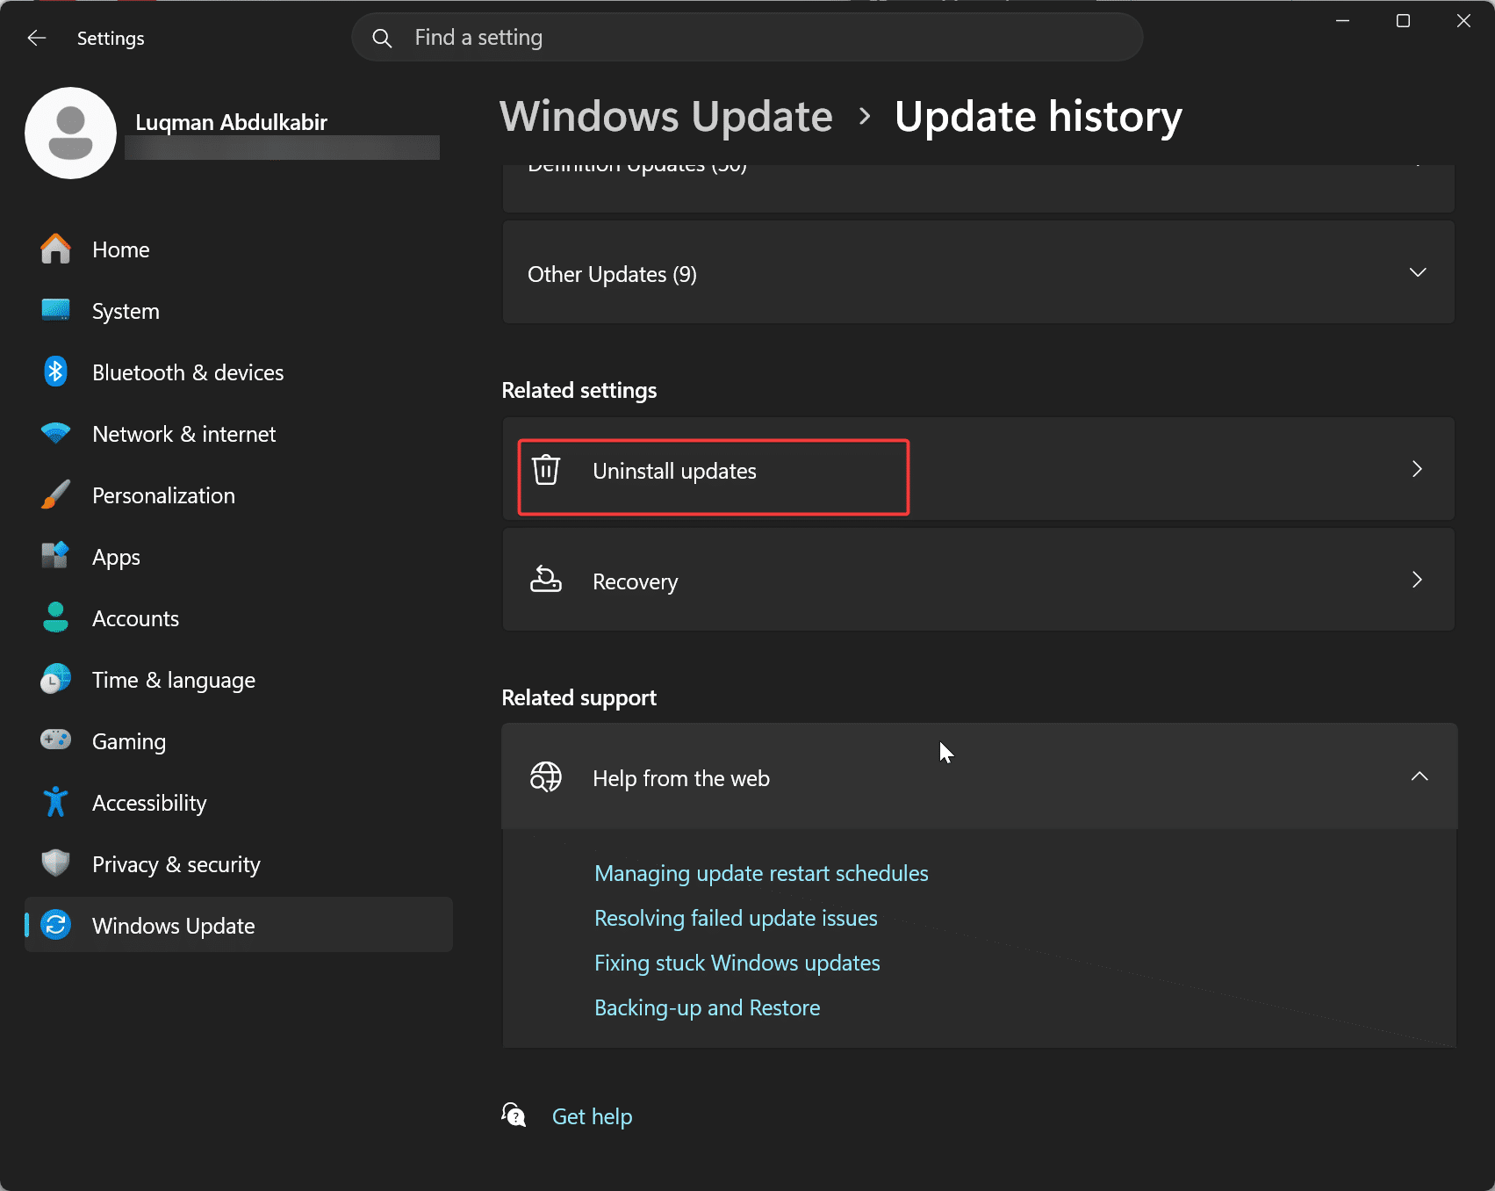This screenshot has width=1495, height=1191.
Task: Click the Apps icon in the sidebar
Action: 55,557
